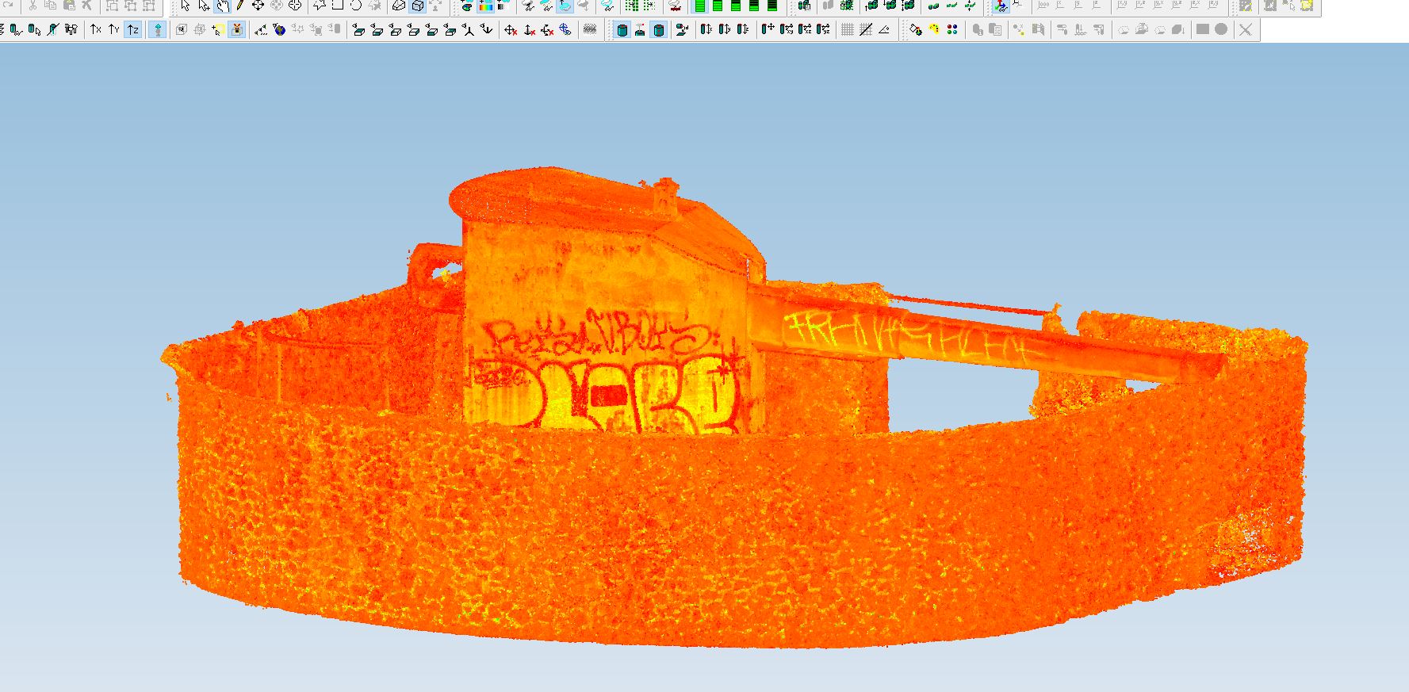Choose the star-shaped polygon selection tool
1409x692 pixels.
[x=319, y=6]
